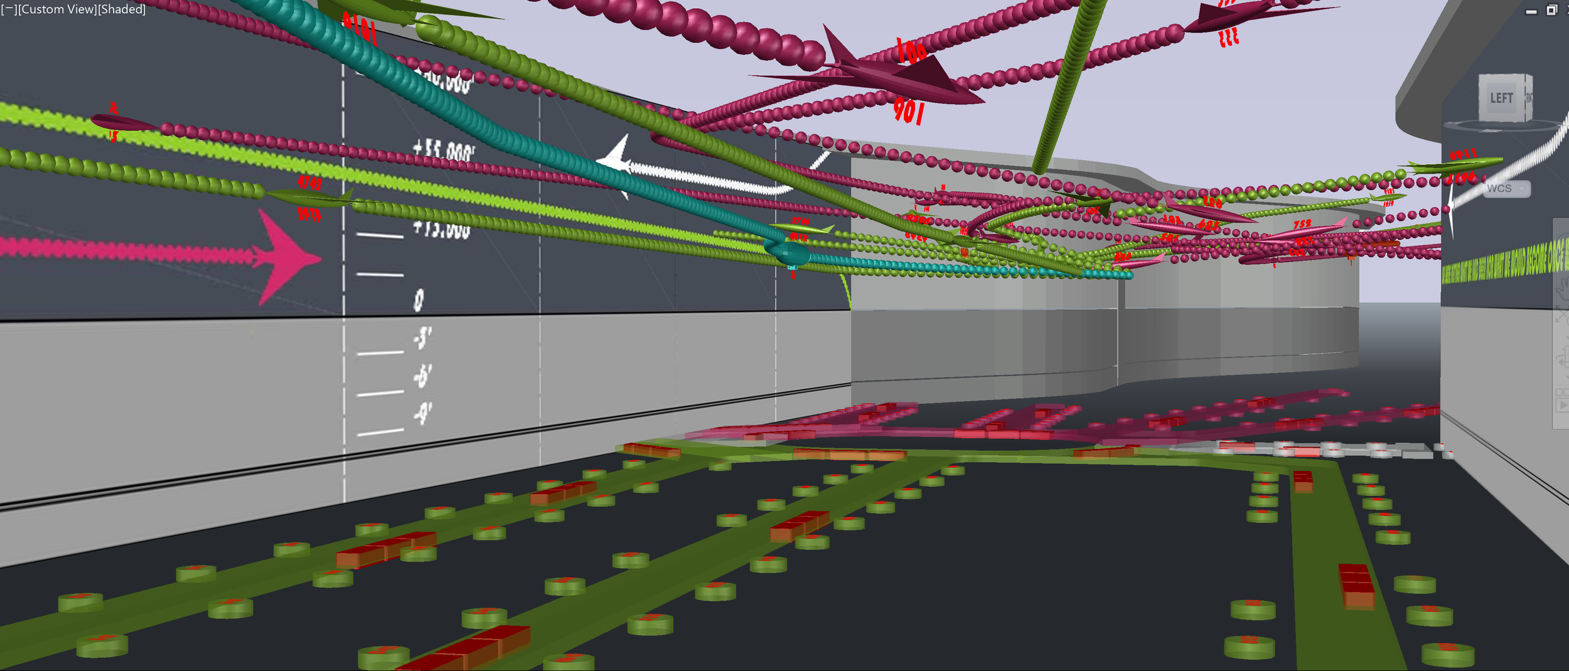Select the "-6'" elevation label
1569x671 pixels.
(423, 376)
